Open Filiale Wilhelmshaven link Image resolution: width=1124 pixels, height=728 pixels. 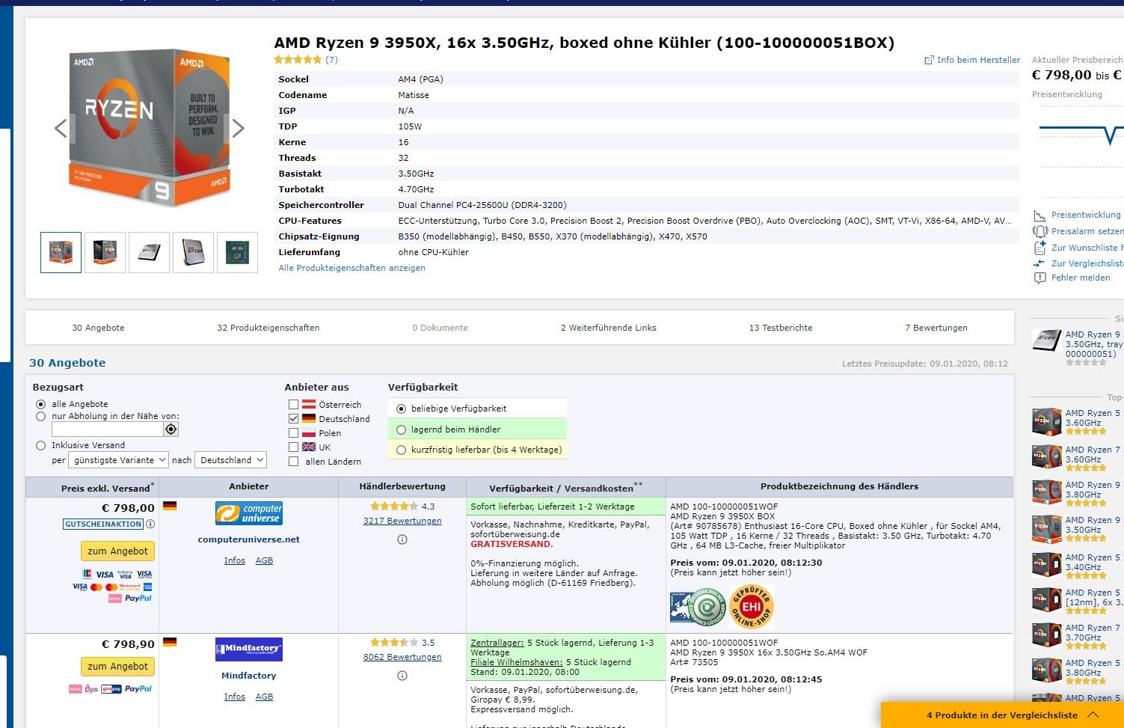[x=515, y=662]
